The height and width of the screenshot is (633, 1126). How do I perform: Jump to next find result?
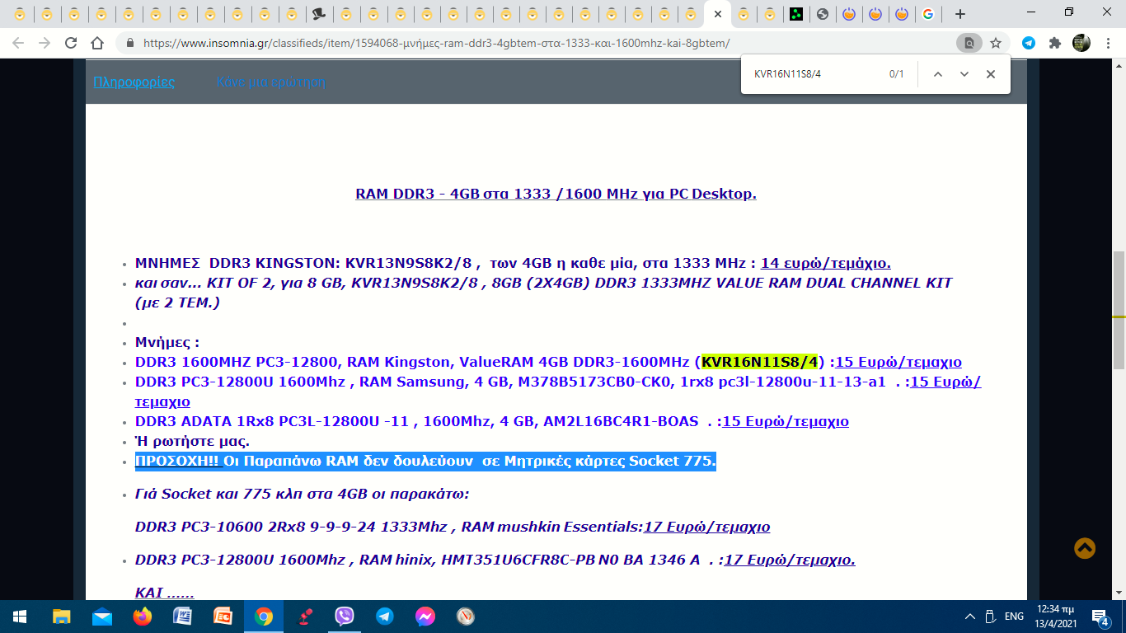pos(964,74)
